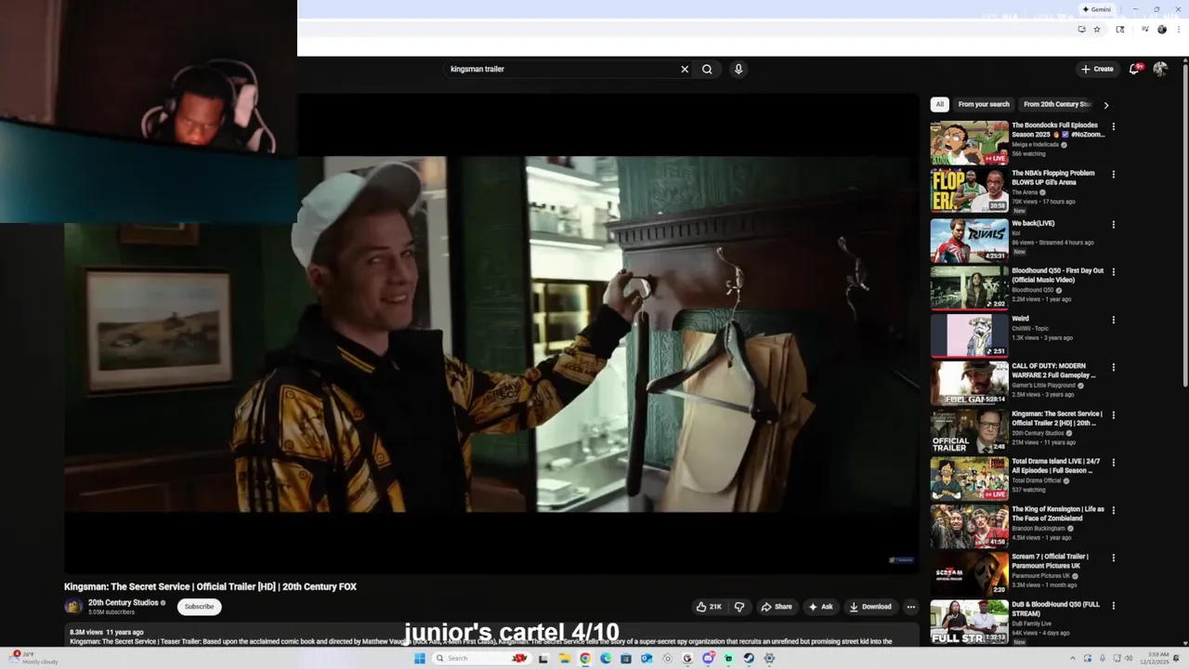Open Call of Duty Modern Warfare 2 video
This screenshot has width=1189, height=669.
click(969, 383)
